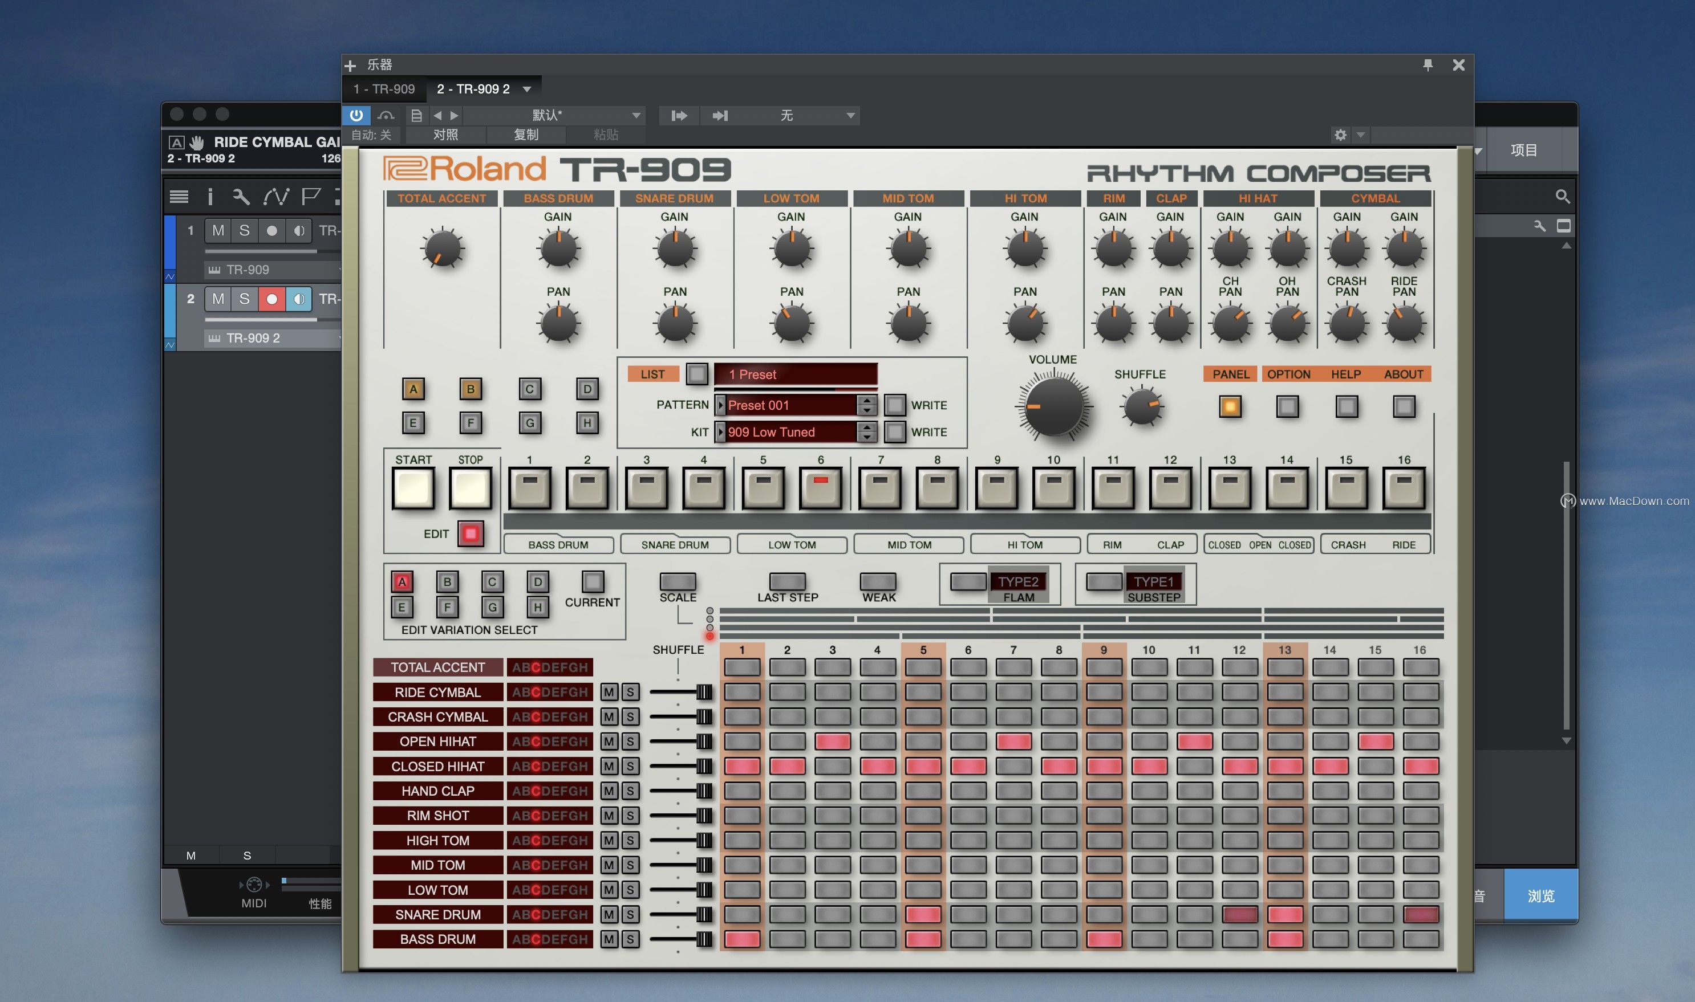Click the hand tool icon next to RIDE CYMBAL
The image size is (1695, 1002).
[x=197, y=142]
